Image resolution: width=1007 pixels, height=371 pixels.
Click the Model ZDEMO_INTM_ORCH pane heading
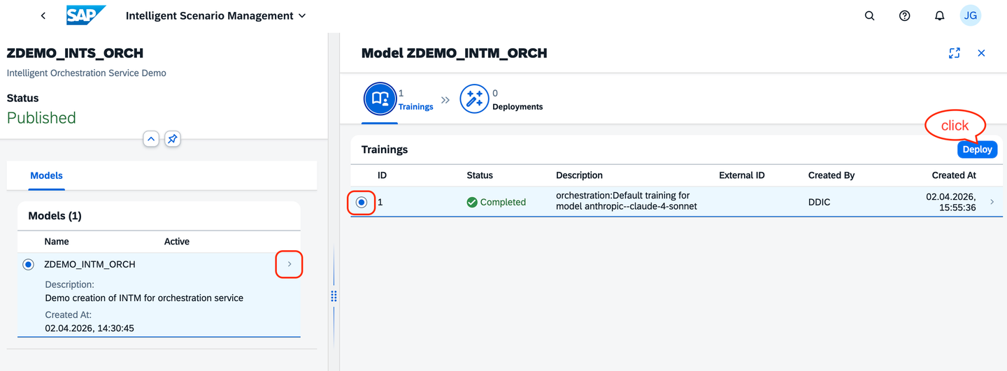454,53
